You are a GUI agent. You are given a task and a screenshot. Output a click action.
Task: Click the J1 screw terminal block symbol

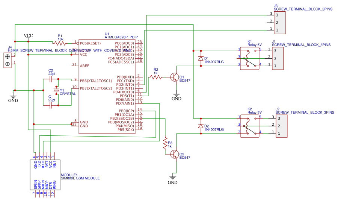coord(278,58)
